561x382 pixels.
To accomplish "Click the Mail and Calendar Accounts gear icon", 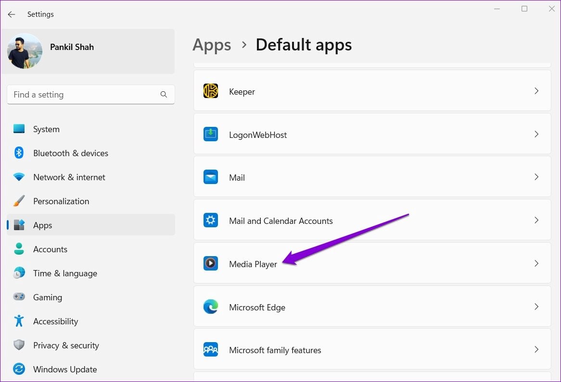I will click(x=211, y=220).
